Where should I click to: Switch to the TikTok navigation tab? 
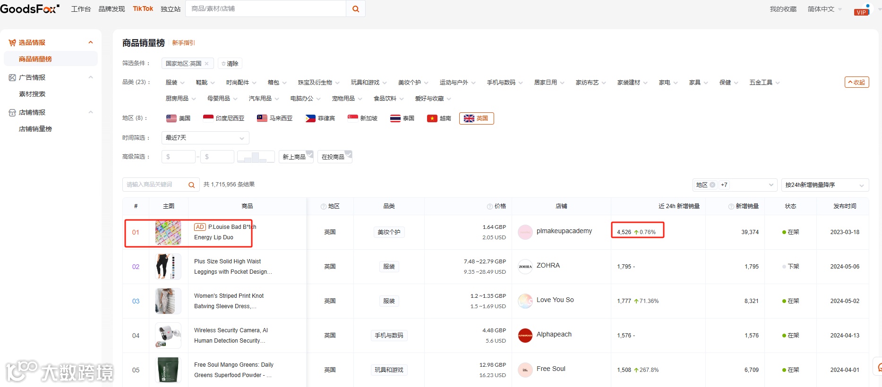(143, 9)
